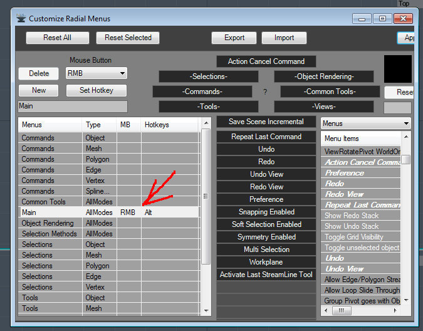Screen dimensions: 423x331
Task: Select the -Object Rendering- radial slot
Action: pyautogui.click(x=324, y=76)
